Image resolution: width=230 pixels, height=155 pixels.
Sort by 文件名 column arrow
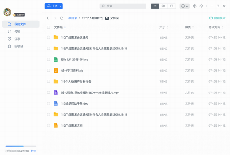(65, 28)
